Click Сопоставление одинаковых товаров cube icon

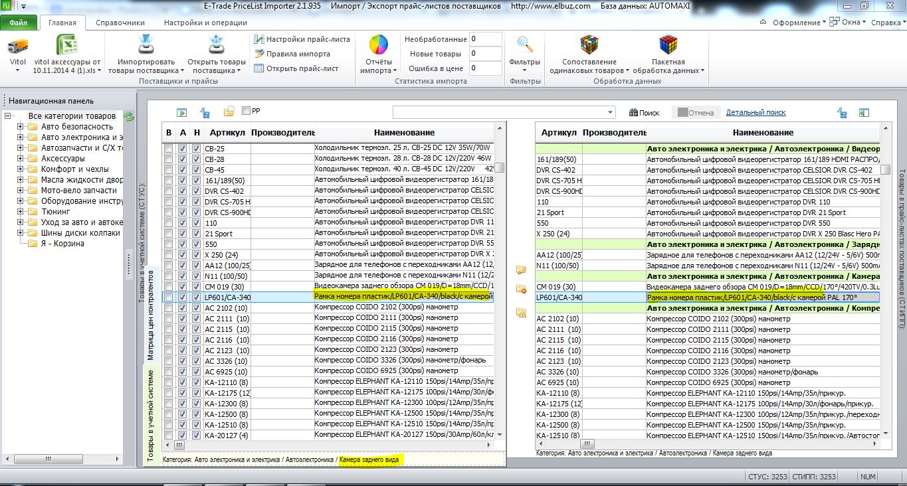click(589, 44)
